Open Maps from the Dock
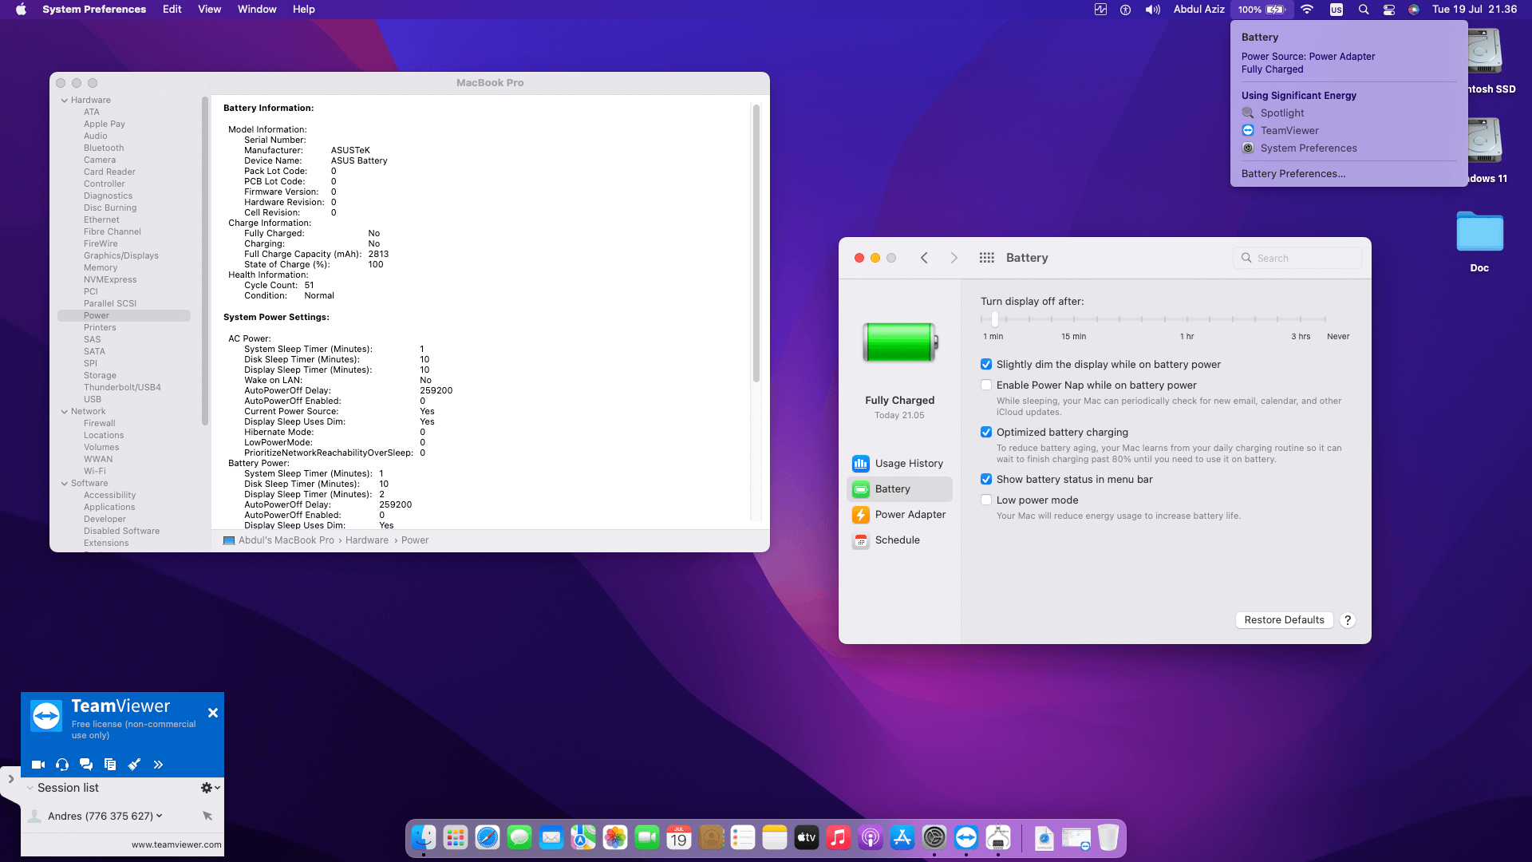The height and width of the screenshot is (862, 1532). point(583,837)
